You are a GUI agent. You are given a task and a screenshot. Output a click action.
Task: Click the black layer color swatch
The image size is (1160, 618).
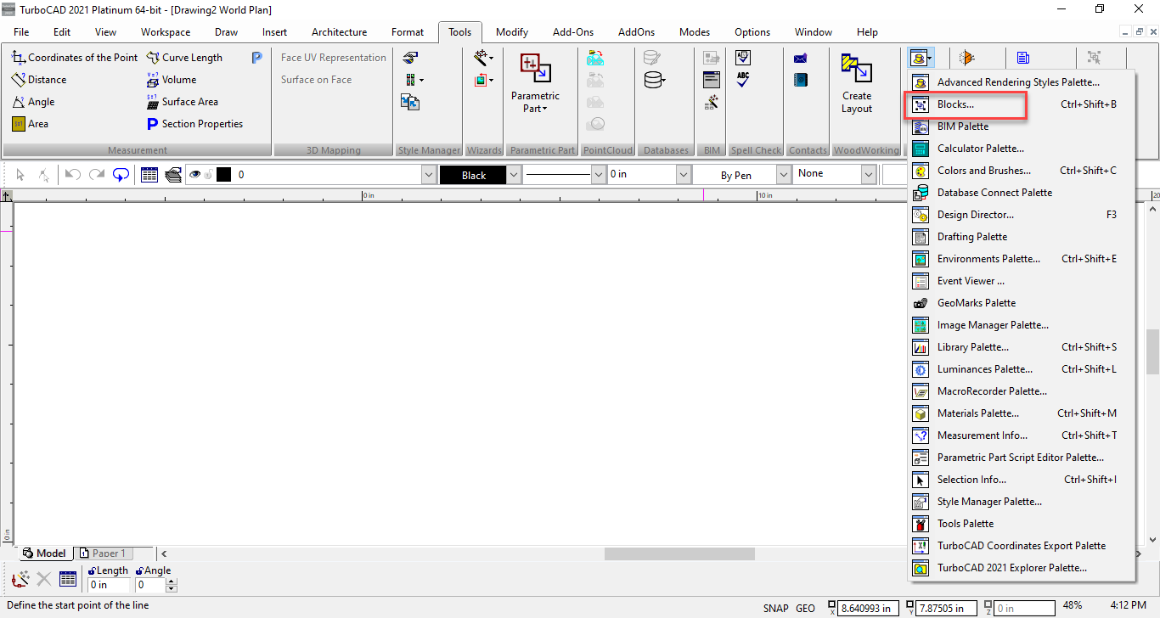224,175
